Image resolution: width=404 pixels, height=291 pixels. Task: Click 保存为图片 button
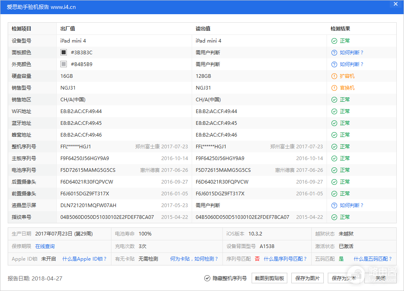pyautogui.click(x=308, y=278)
